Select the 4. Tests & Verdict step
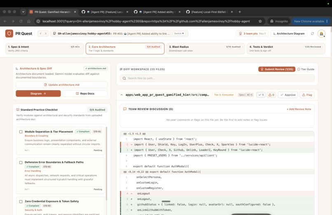Image resolution: width=332 pixels, height=215 pixels. coord(286,49)
